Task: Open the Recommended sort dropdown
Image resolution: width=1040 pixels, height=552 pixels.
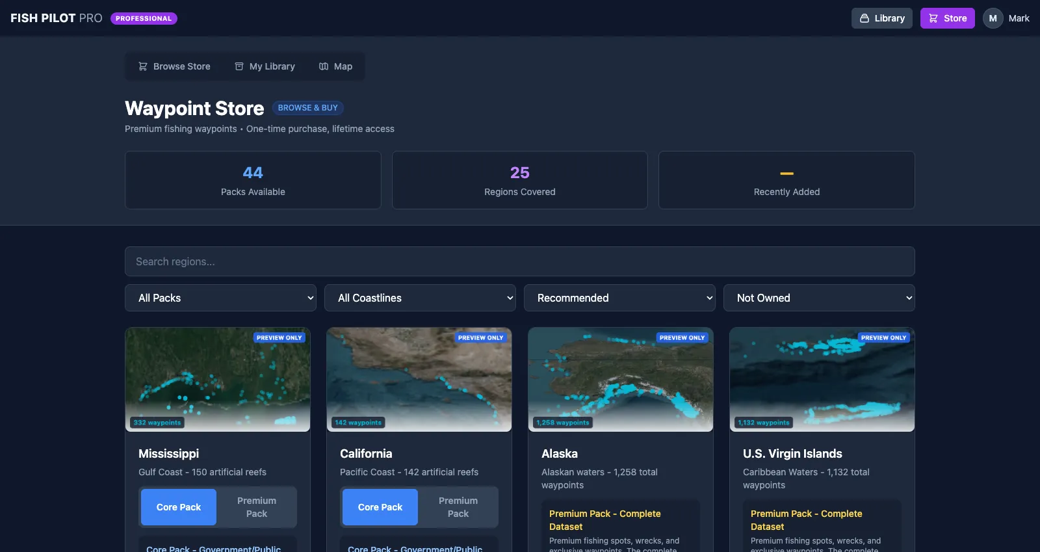Action: [x=619, y=298]
